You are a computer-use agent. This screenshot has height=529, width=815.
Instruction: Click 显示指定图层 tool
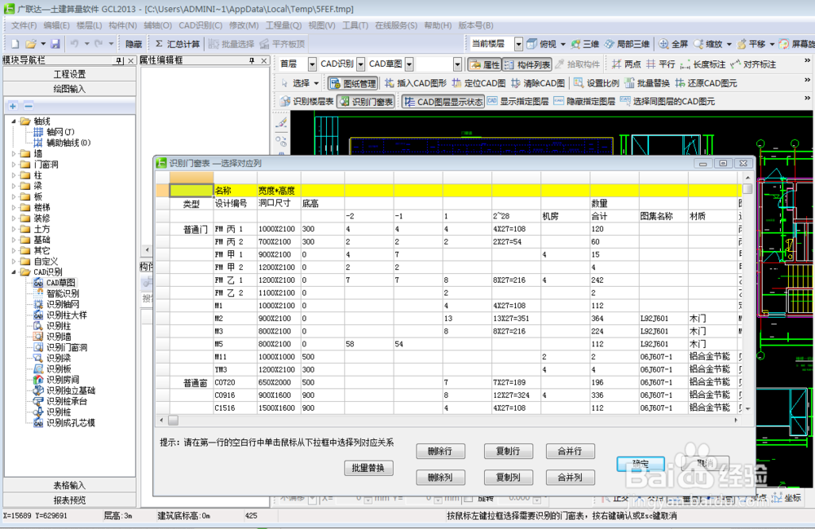pos(518,101)
